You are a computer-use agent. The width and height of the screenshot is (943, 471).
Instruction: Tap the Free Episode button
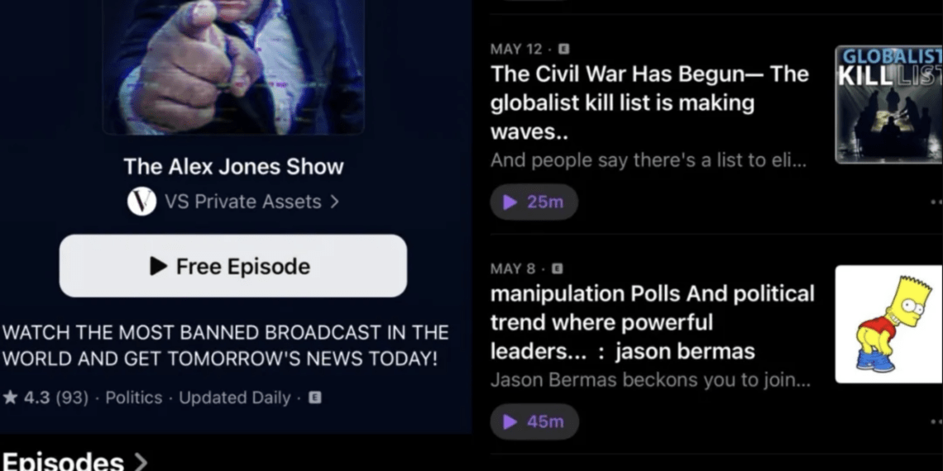[232, 265]
